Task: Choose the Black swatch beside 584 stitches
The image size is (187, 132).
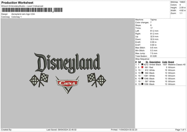Action: (x=142, y=73)
